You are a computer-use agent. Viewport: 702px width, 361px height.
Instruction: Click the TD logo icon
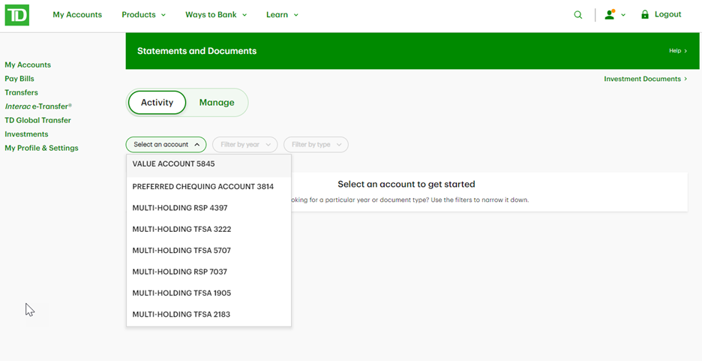point(17,15)
